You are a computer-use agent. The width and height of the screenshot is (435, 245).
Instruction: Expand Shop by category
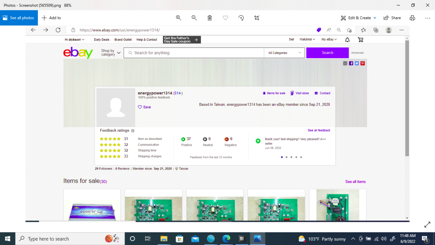(111, 53)
